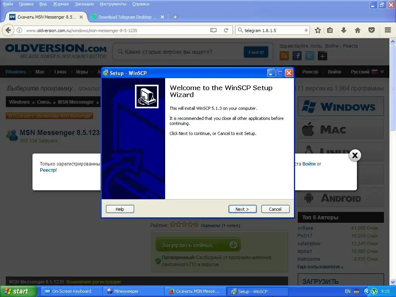Close the popup with round X button
The image size is (396, 297).
[355, 155]
